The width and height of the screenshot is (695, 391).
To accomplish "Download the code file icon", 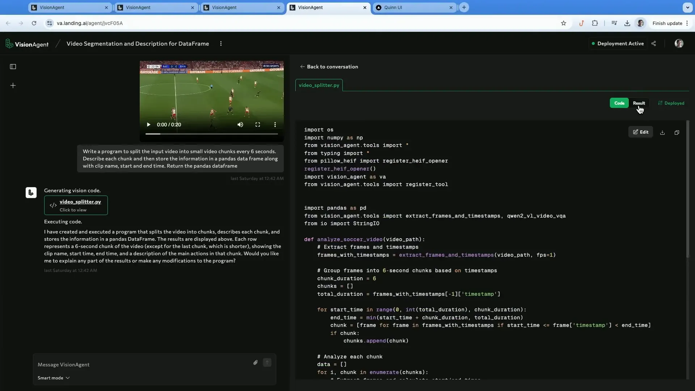I will 662,133.
